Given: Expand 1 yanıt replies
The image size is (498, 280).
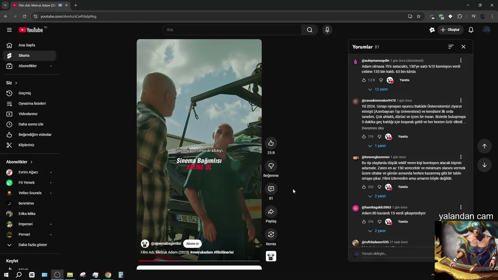Looking at the screenshot, I should pyautogui.click(x=377, y=146).
